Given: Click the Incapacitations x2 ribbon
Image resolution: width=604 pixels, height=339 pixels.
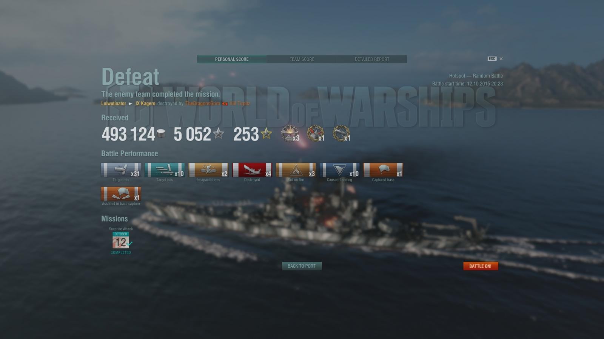Looking at the screenshot, I should point(208,170).
